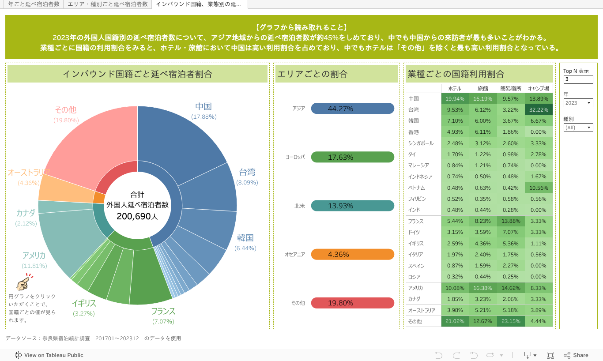Click the 韓国 (6.44%) label beside the donut
The height and width of the screenshot is (361, 603).
(x=245, y=242)
